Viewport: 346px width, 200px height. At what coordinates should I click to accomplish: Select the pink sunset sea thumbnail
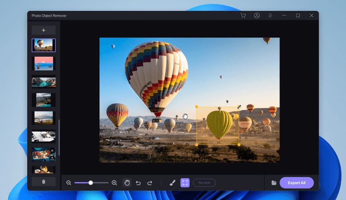coord(43,64)
